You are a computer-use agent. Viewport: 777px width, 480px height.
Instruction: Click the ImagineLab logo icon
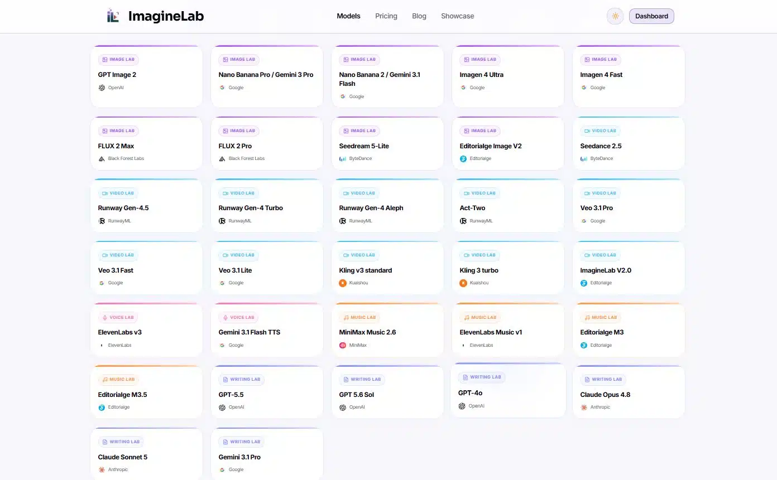[113, 16]
